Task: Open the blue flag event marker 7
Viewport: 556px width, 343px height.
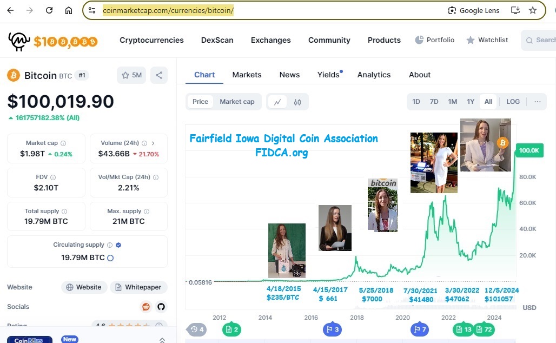Action: point(420,329)
